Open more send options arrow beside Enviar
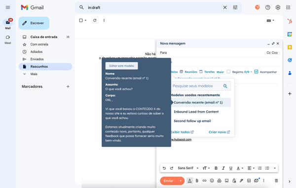 coord(181,181)
